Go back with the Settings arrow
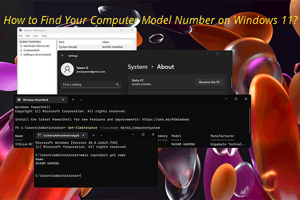300x200 pixels. click(x=62, y=55)
